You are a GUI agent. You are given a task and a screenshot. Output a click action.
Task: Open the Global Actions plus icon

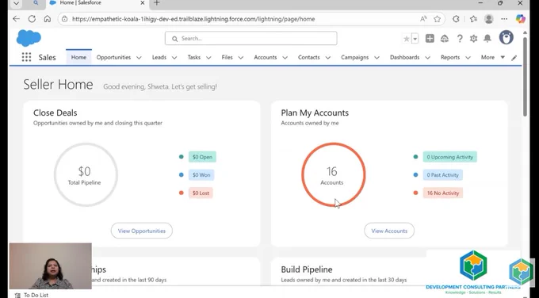430,39
